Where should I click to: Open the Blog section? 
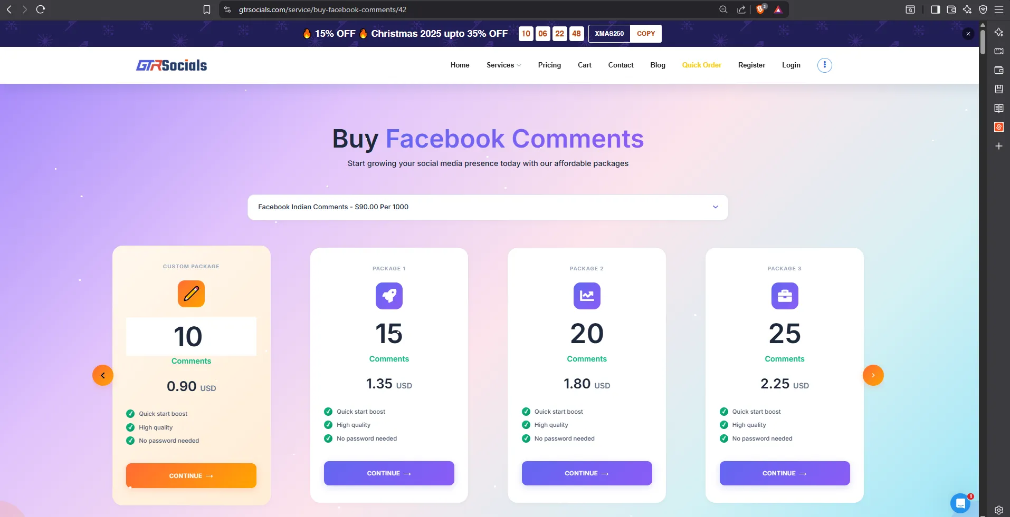[x=657, y=65]
